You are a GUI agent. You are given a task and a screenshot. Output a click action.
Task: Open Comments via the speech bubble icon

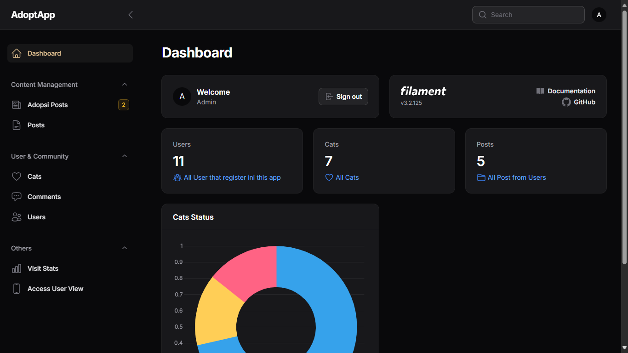point(17,196)
